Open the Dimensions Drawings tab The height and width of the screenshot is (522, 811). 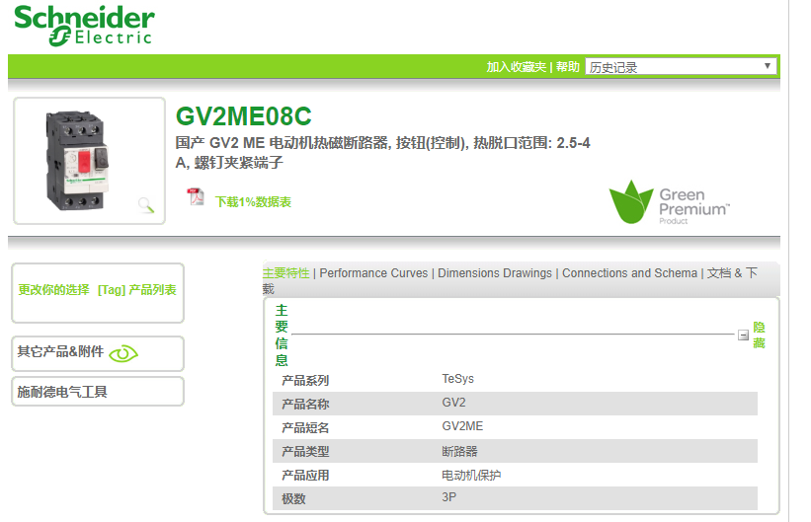tap(495, 273)
